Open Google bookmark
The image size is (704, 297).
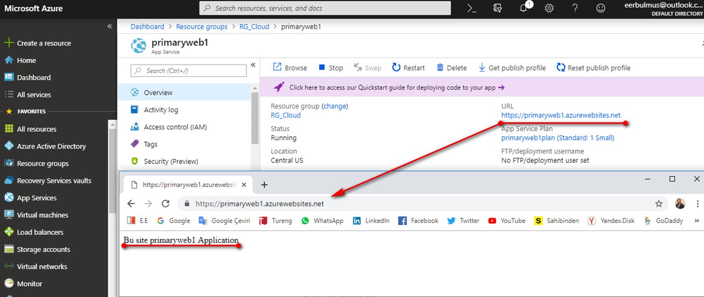(x=173, y=220)
